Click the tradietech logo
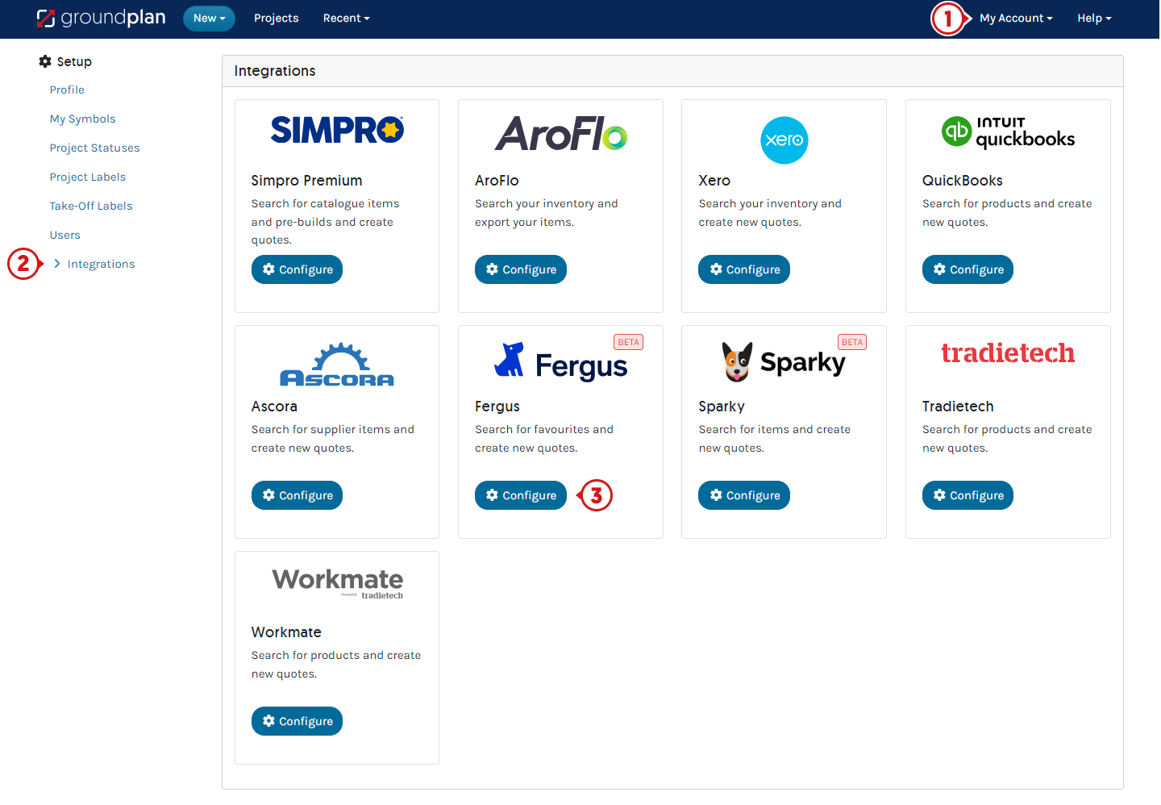Viewport: 1161px width, 805px height. pyautogui.click(x=1008, y=353)
